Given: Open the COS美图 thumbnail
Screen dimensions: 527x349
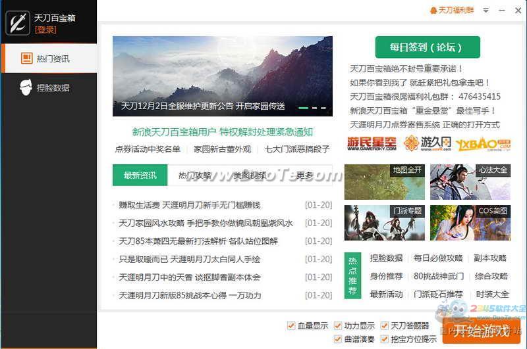Looking at the screenshot, I should click(470, 223).
